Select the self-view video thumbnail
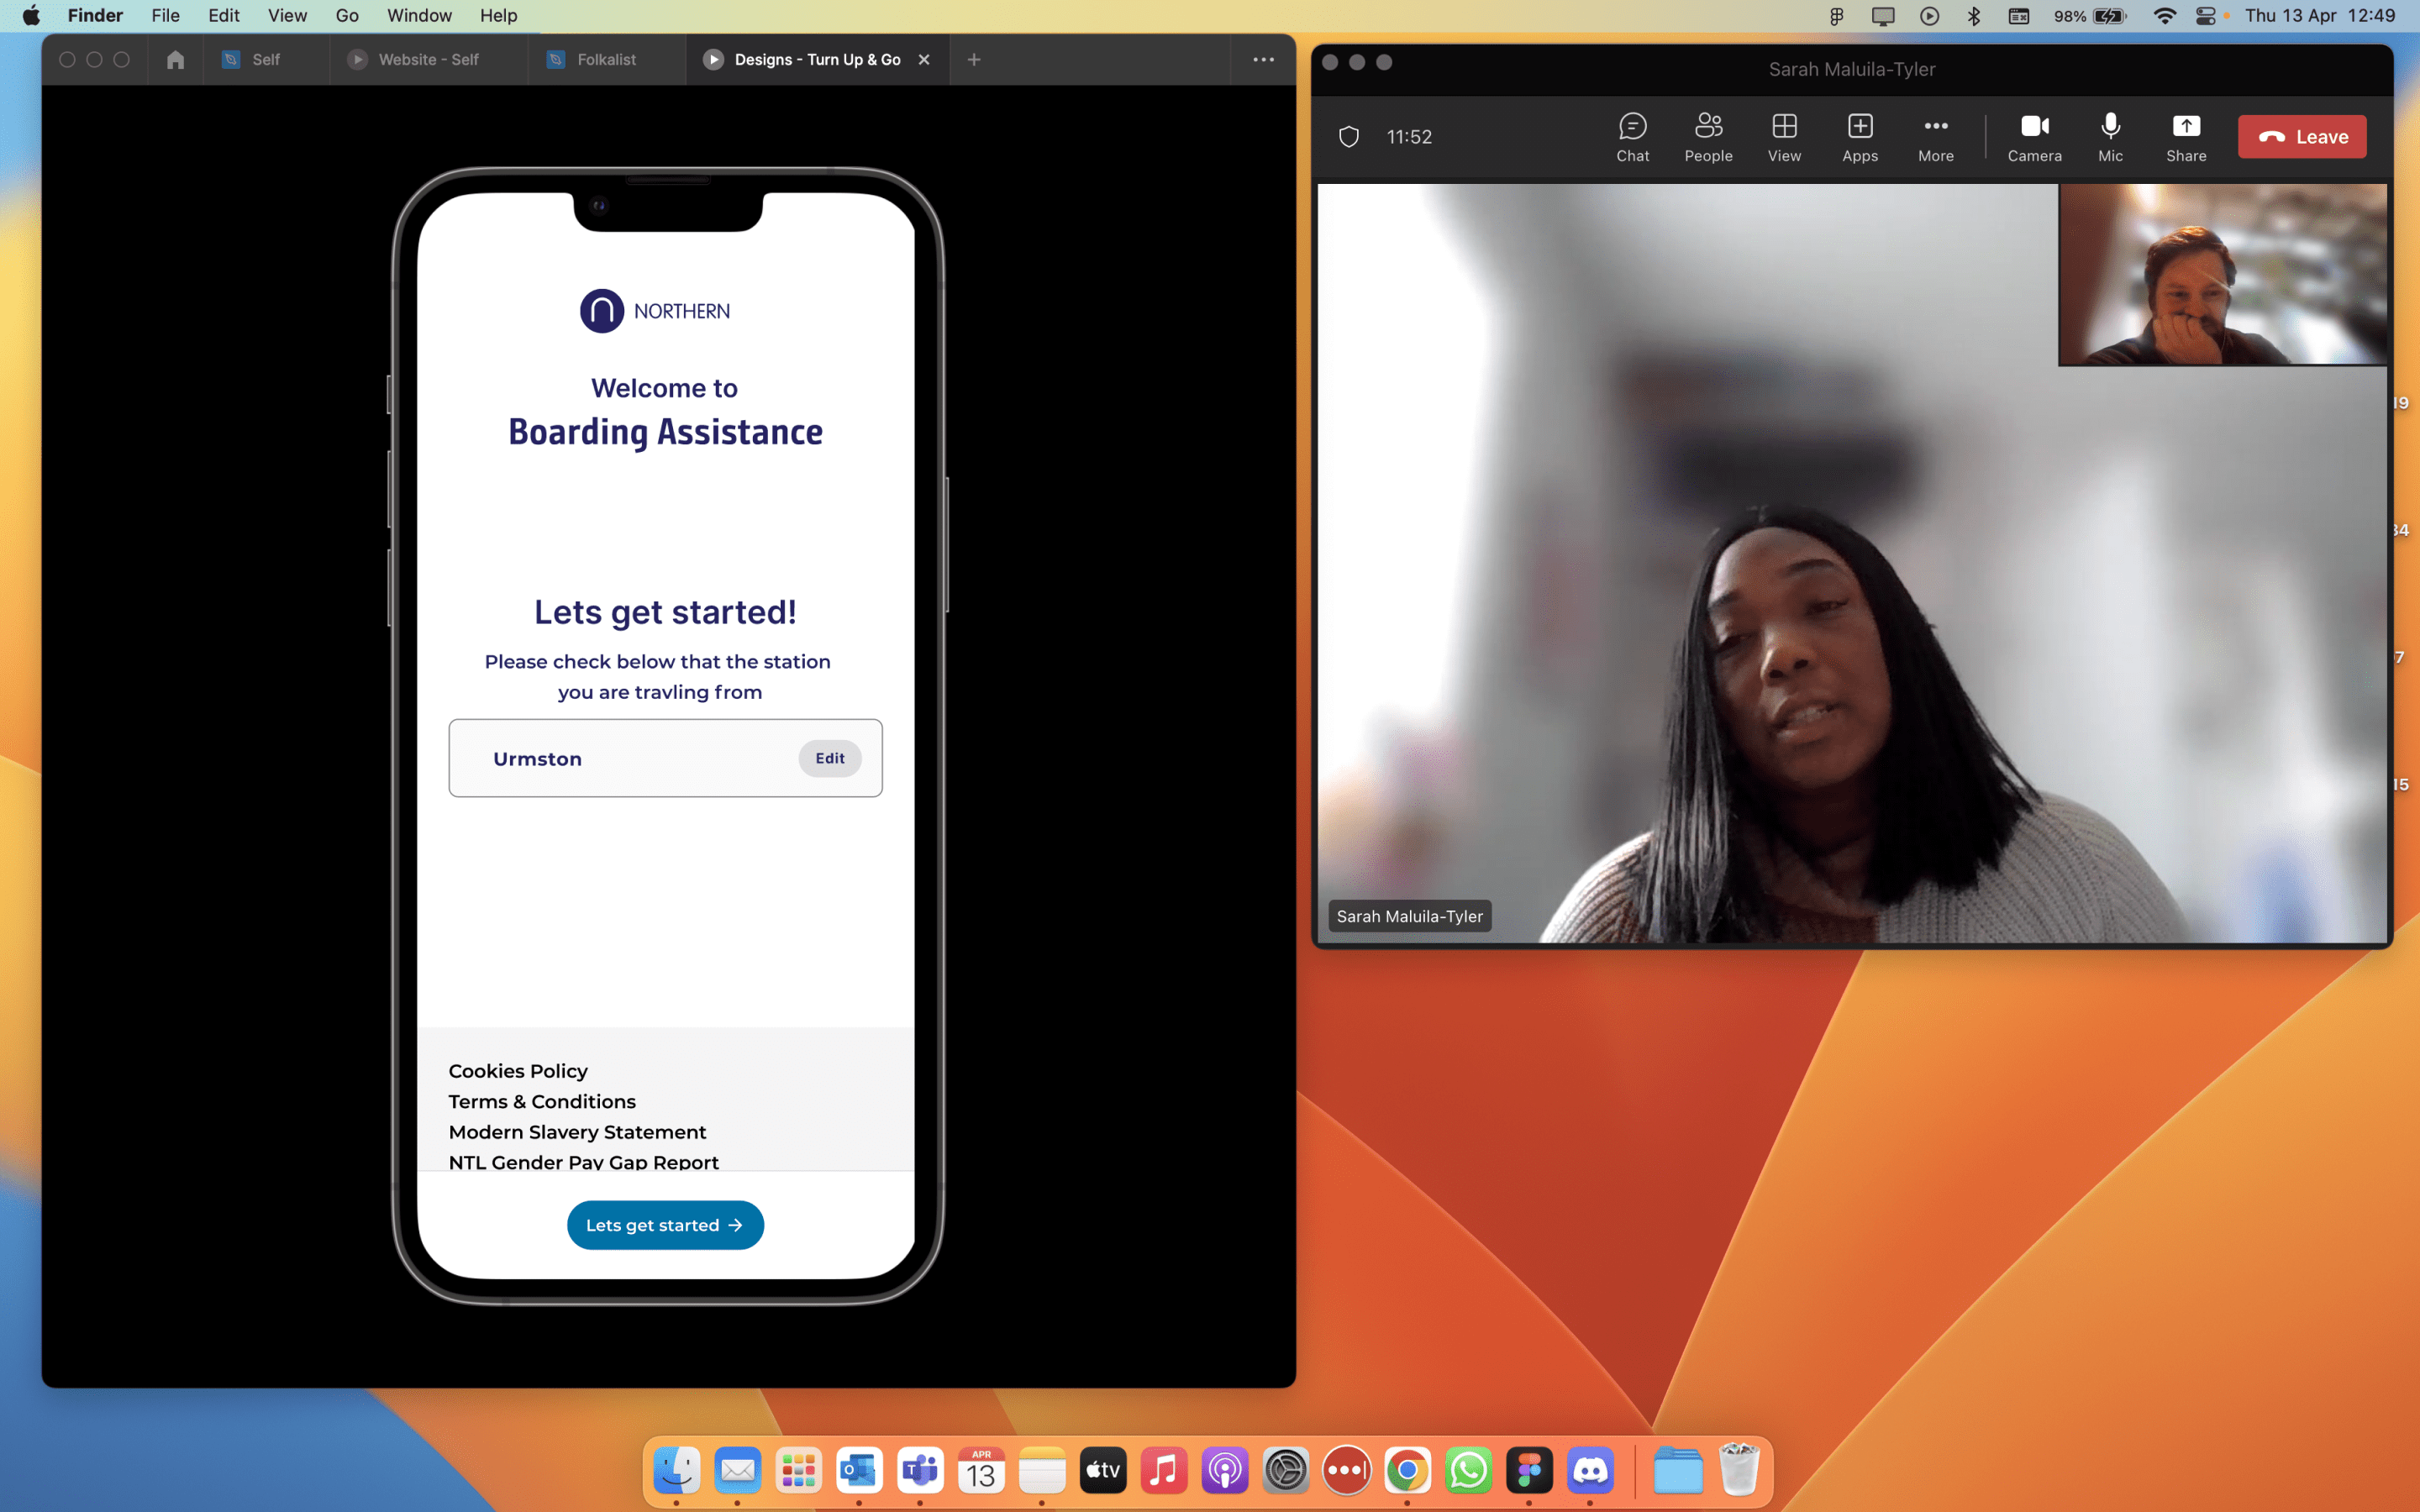Viewport: 2420px width, 1512px height. point(2222,274)
